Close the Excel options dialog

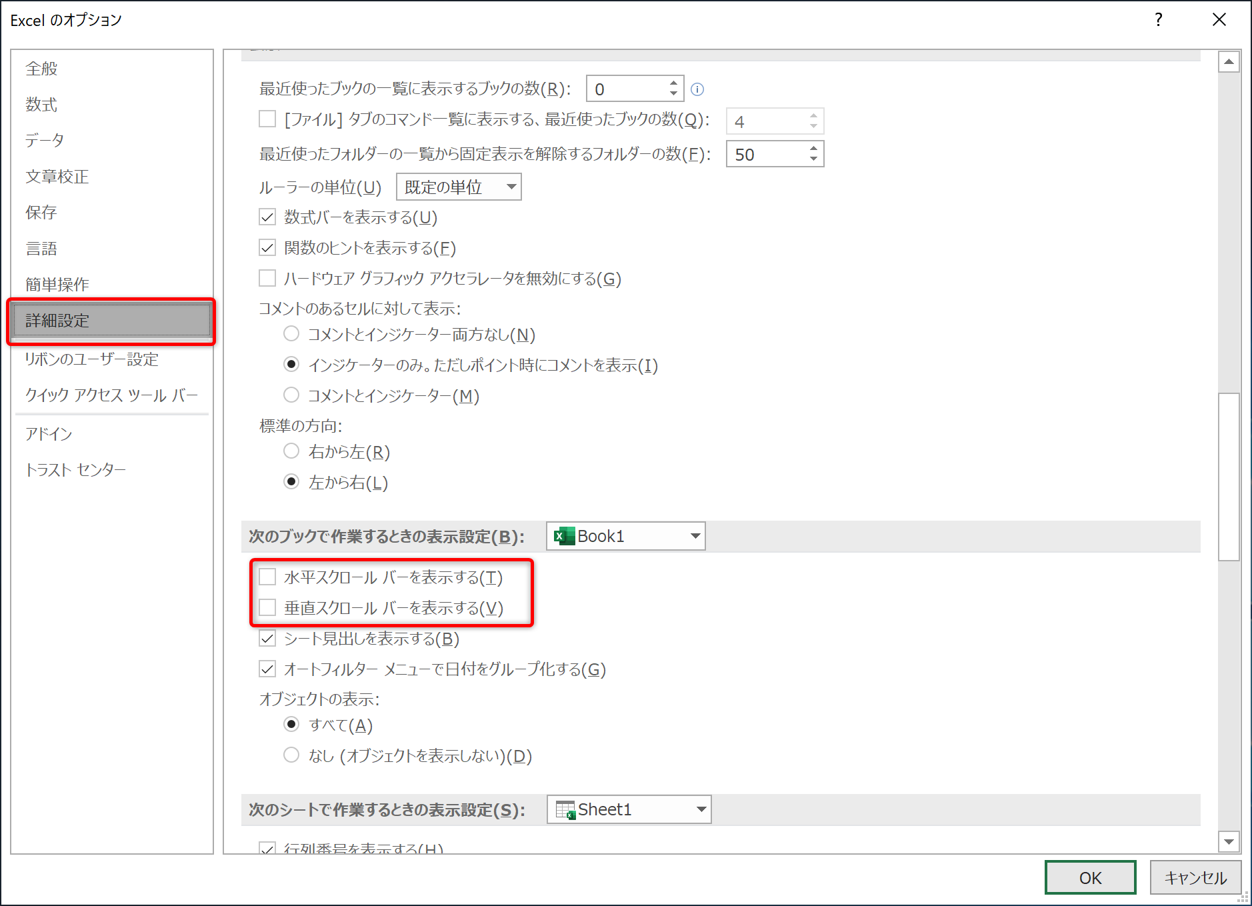1219,20
